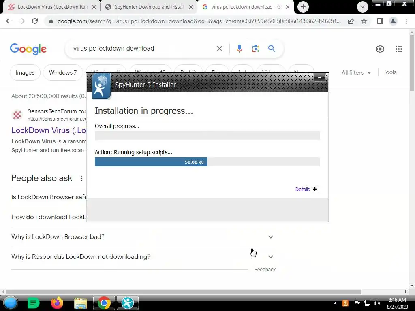Open People also ask options menu
The image size is (415, 311).
(x=81, y=179)
